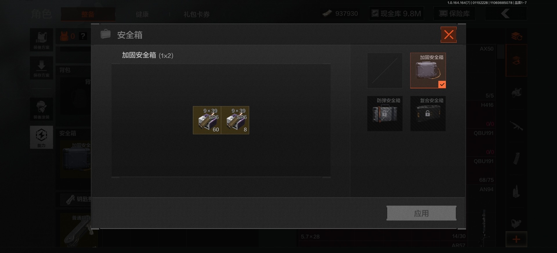Open the 能力 ability icon

point(41,137)
